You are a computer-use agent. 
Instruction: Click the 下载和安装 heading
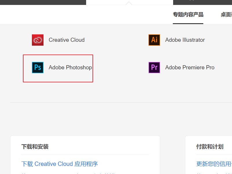coord(35,147)
